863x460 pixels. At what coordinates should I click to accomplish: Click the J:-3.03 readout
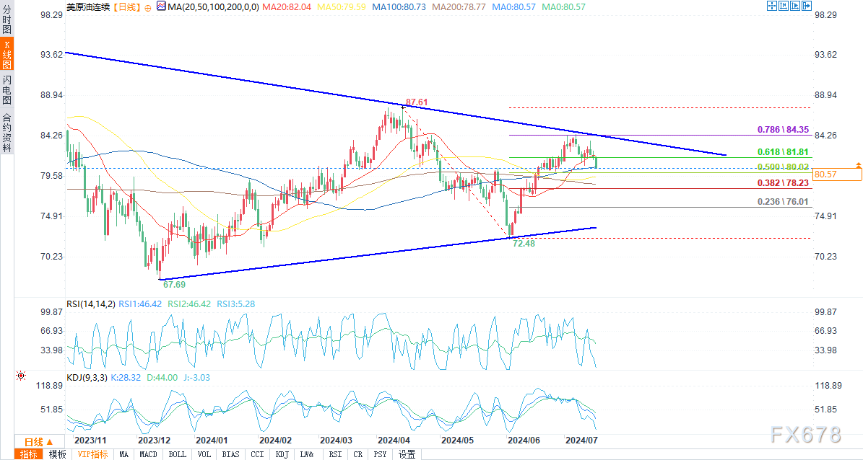(x=196, y=378)
